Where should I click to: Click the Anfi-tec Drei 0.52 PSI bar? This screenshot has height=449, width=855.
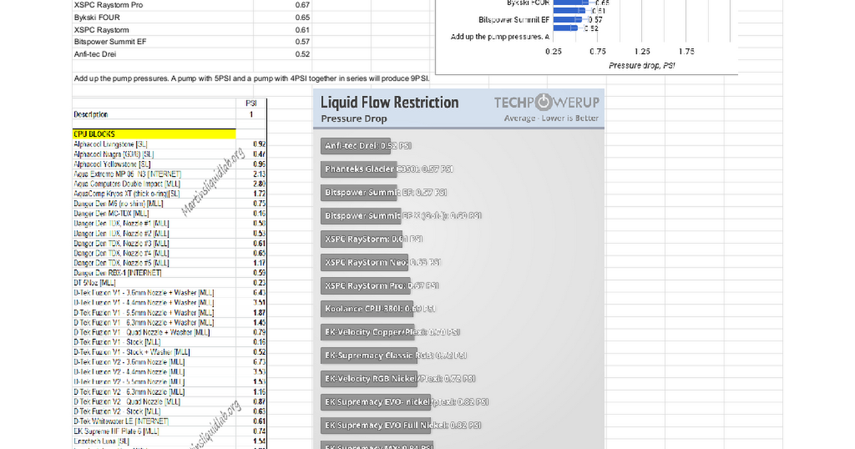(x=356, y=145)
